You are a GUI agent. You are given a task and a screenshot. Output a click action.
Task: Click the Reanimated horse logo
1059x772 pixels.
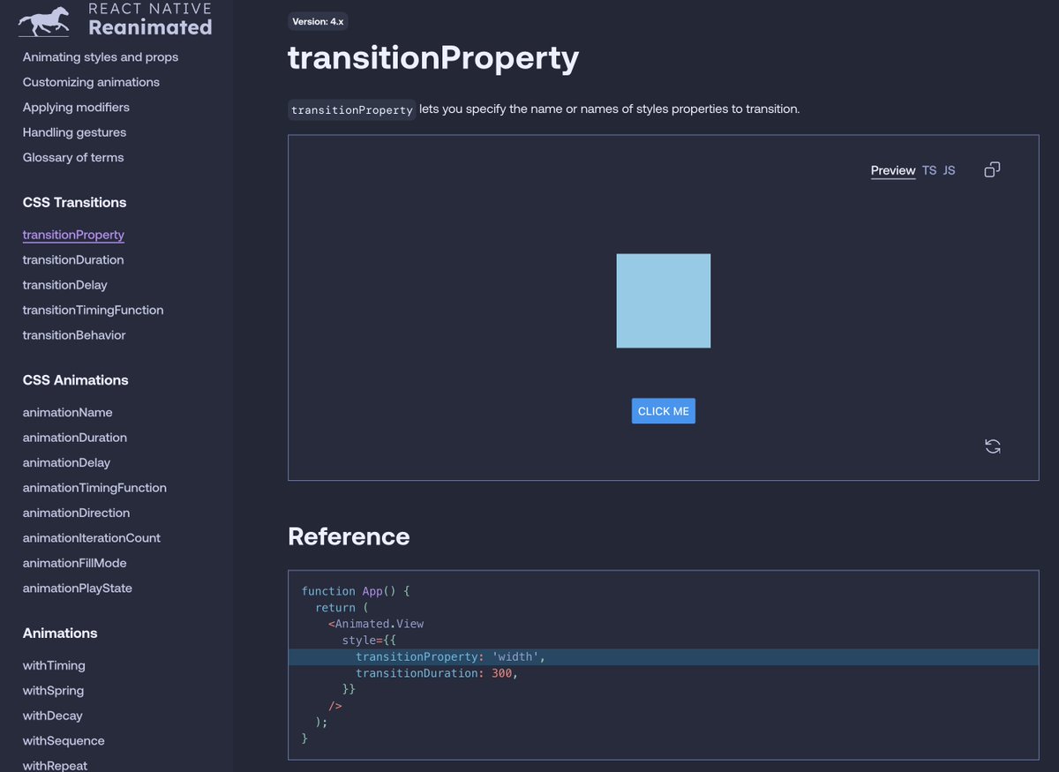42,19
